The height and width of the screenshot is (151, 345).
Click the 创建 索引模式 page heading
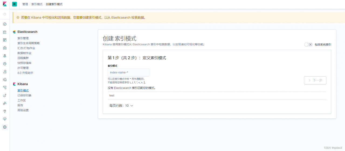[x=119, y=38]
